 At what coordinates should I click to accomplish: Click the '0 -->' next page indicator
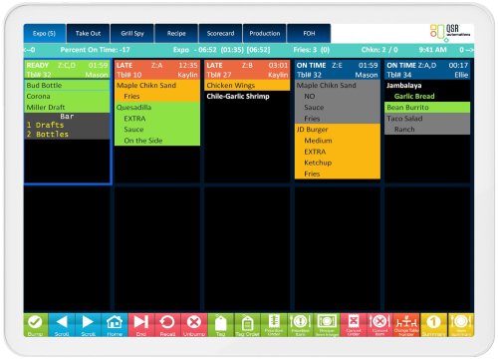(x=466, y=50)
